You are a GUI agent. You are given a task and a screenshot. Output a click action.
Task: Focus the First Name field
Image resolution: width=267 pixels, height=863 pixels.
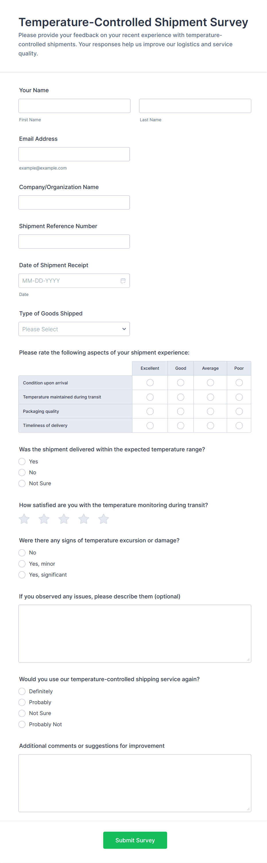[74, 106]
